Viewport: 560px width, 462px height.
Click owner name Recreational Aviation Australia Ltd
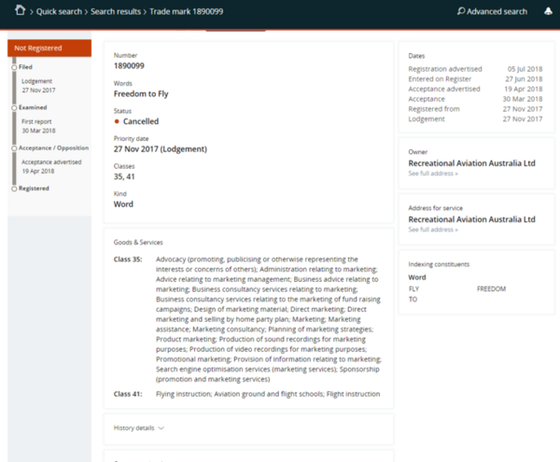tap(471, 162)
